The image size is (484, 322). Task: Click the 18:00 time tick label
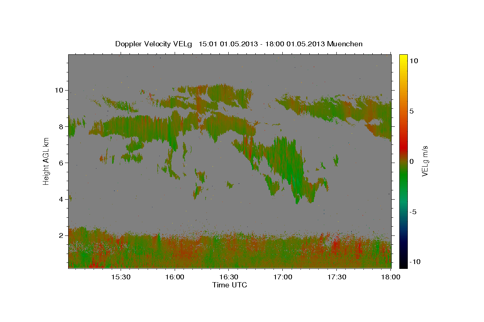(x=390, y=277)
